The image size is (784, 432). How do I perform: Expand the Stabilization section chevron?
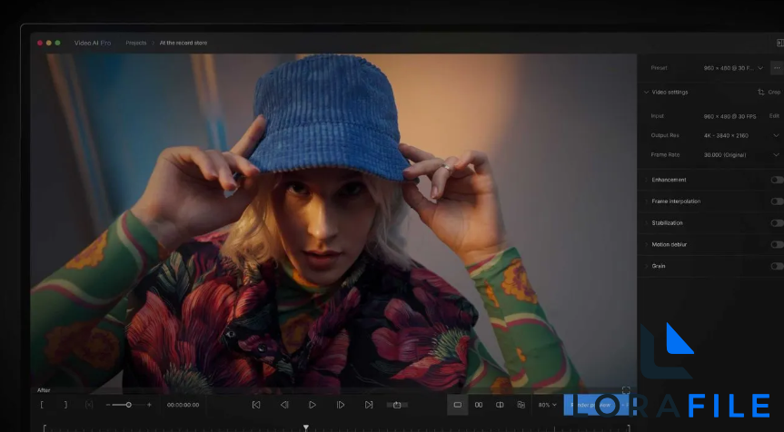click(x=646, y=222)
